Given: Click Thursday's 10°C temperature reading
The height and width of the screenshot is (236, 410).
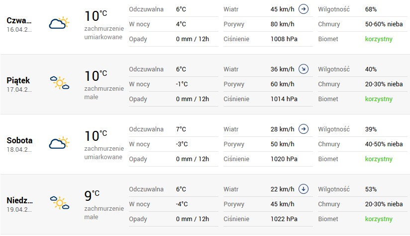Looking at the screenshot, I should click(96, 16).
